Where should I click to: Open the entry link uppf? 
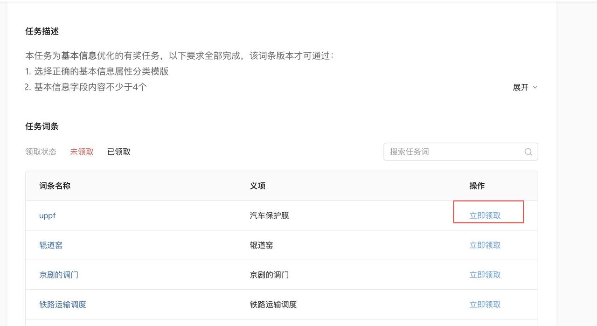(47, 215)
